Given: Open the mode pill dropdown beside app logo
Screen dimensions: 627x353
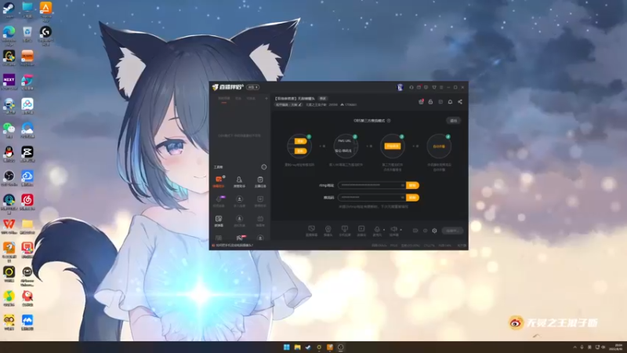Looking at the screenshot, I should click(x=252, y=87).
